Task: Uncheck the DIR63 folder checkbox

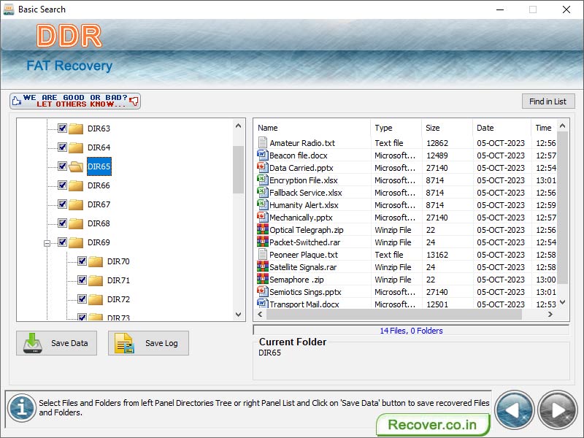Action: pos(62,128)
